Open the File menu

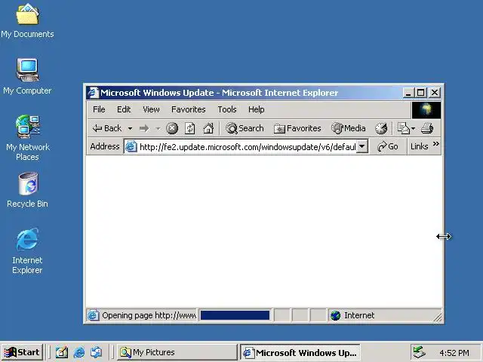coord(99,109)
